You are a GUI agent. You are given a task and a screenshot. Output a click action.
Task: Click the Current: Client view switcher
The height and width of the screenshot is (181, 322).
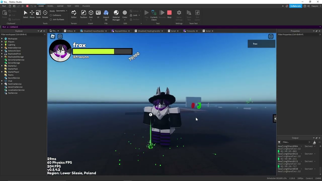click(x=154, y=15)
